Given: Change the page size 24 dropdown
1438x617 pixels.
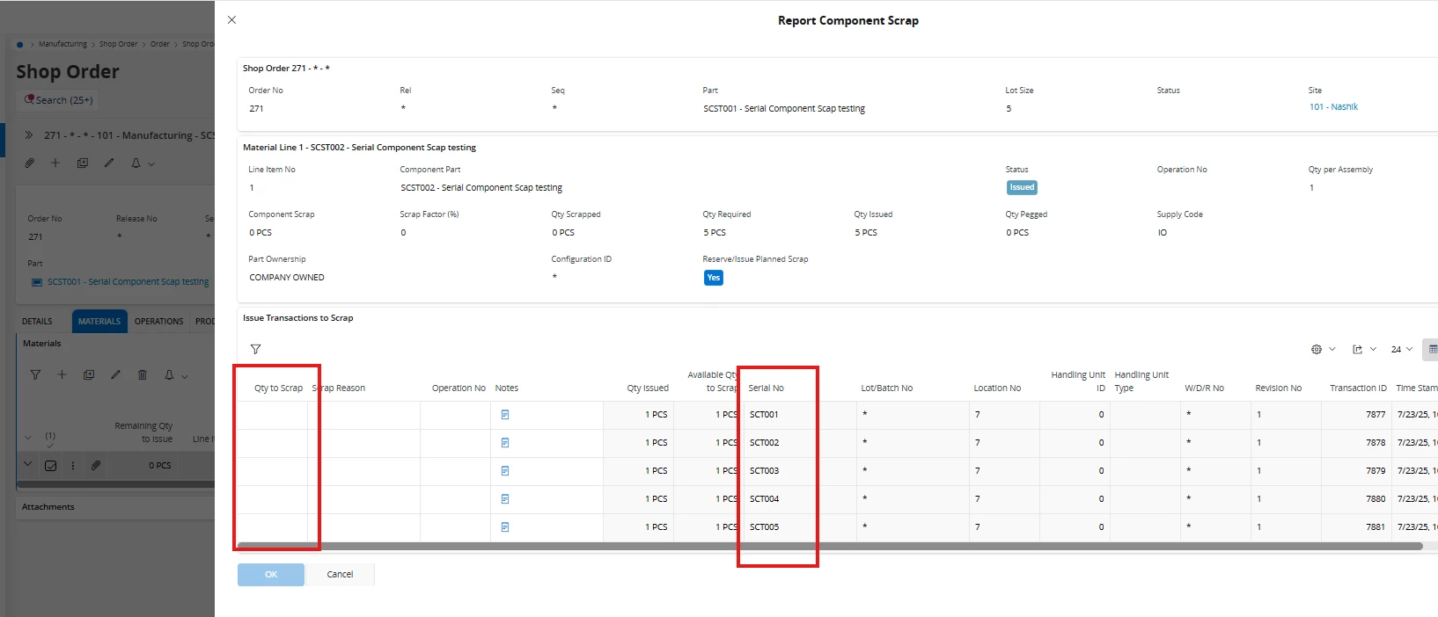Looking at the screenshot, I should click(x=1401, y=349).
